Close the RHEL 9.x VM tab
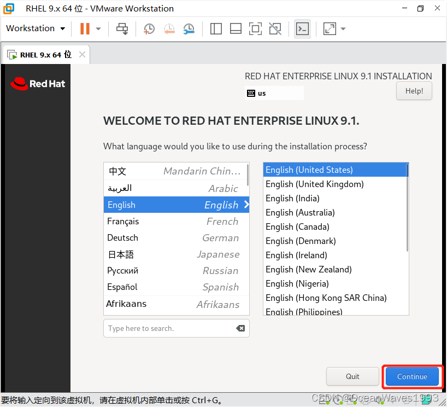Image resolution: width=447 pixels, height=407 pixels. coord(82,54)
